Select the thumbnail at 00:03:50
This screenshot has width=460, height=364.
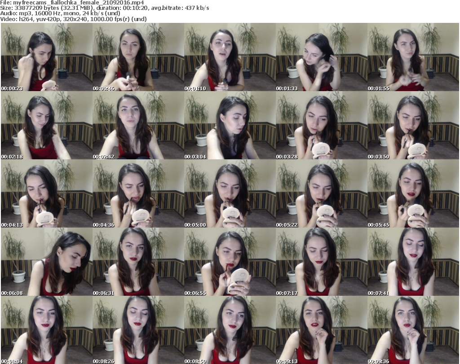click(x=413, y=125)
